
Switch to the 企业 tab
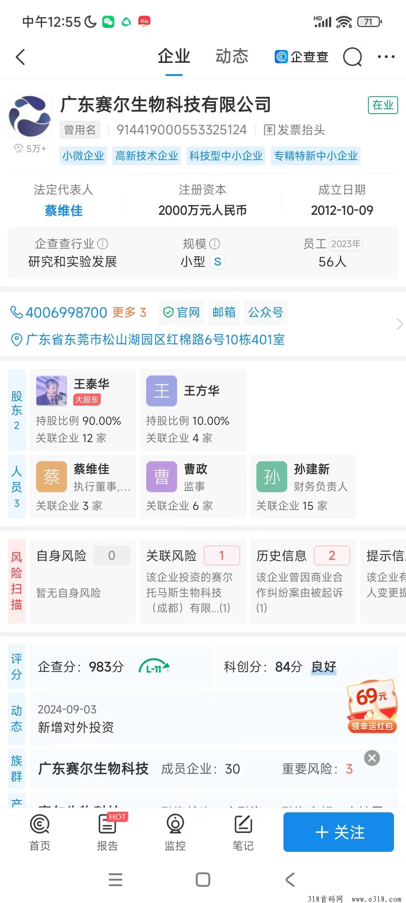pos(174,56)
